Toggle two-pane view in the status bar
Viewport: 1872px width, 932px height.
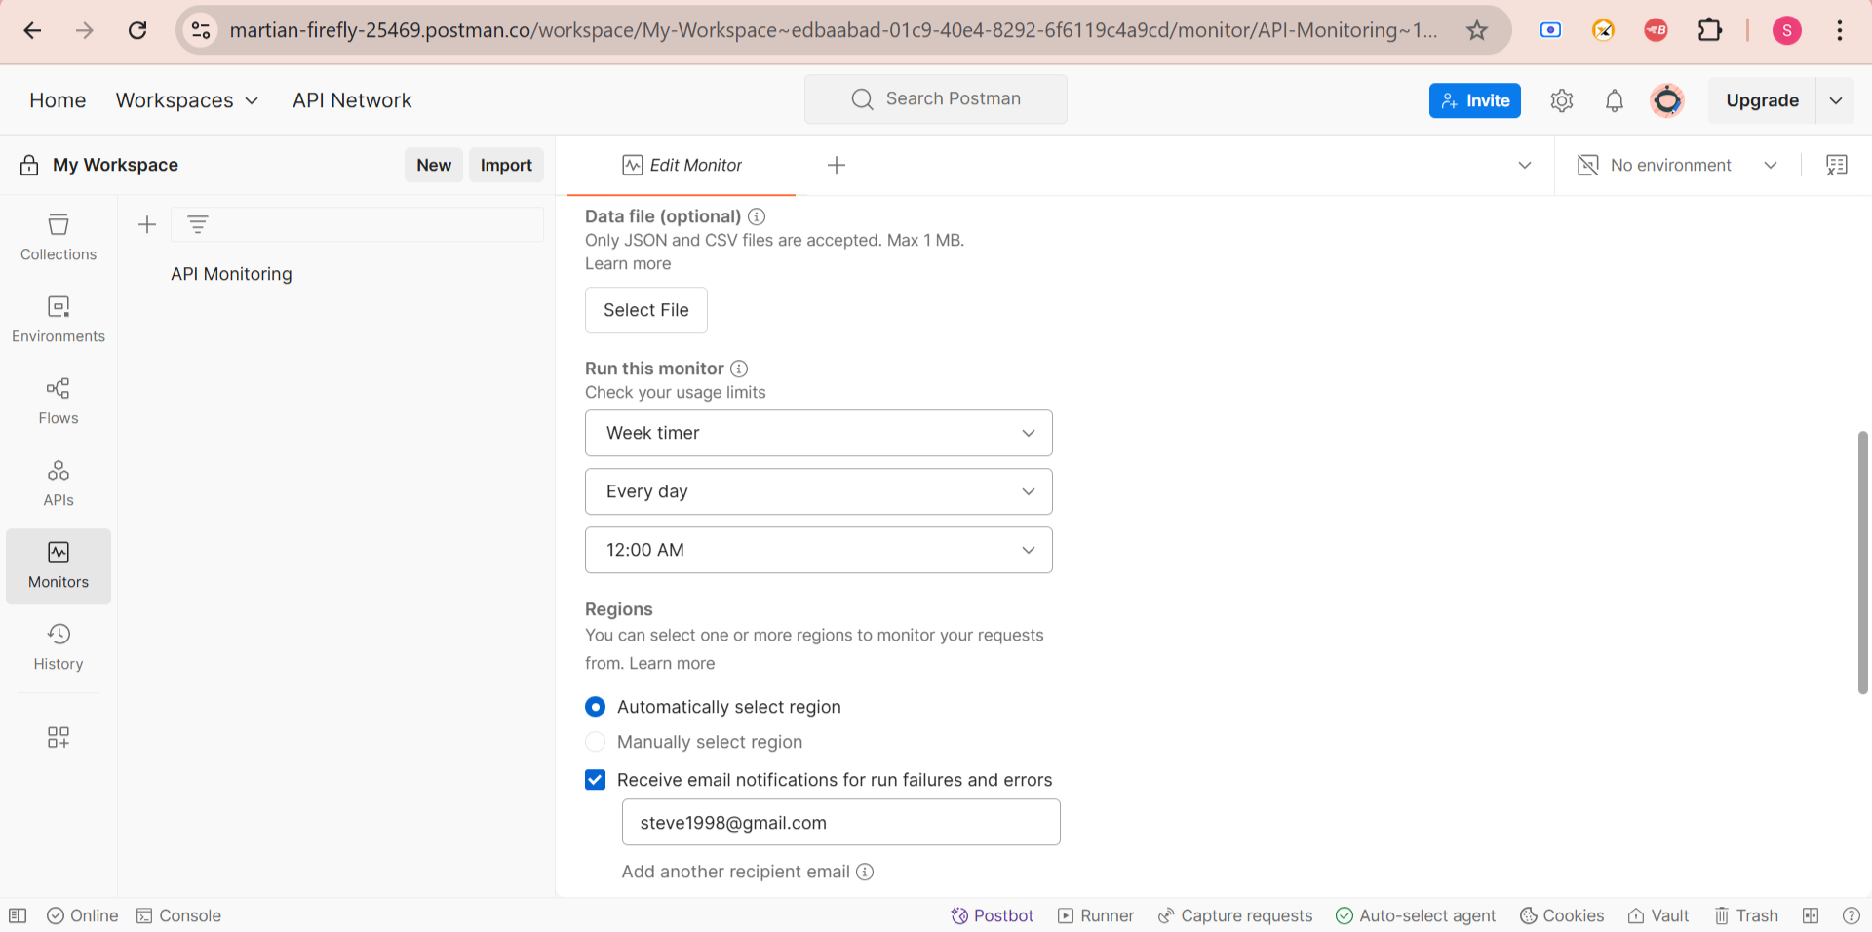1811,915
